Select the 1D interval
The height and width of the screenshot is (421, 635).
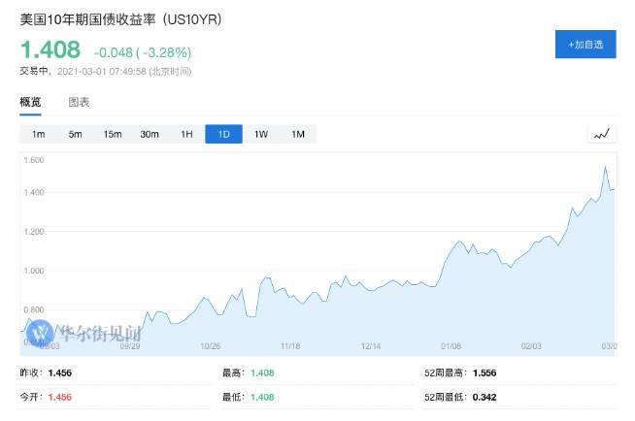[x=224, y=134]
